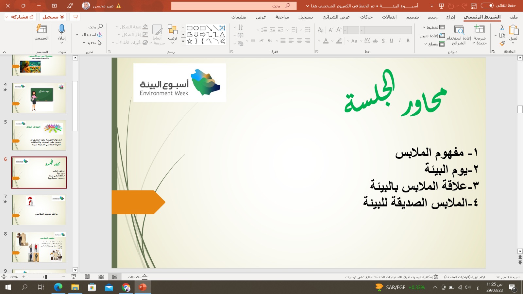Toggle right-to-left text direction
Viewport: 523px width, 294px height.
[270, 41]
